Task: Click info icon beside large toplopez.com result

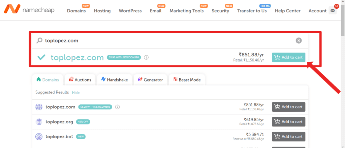Action: tap(146, 57)
